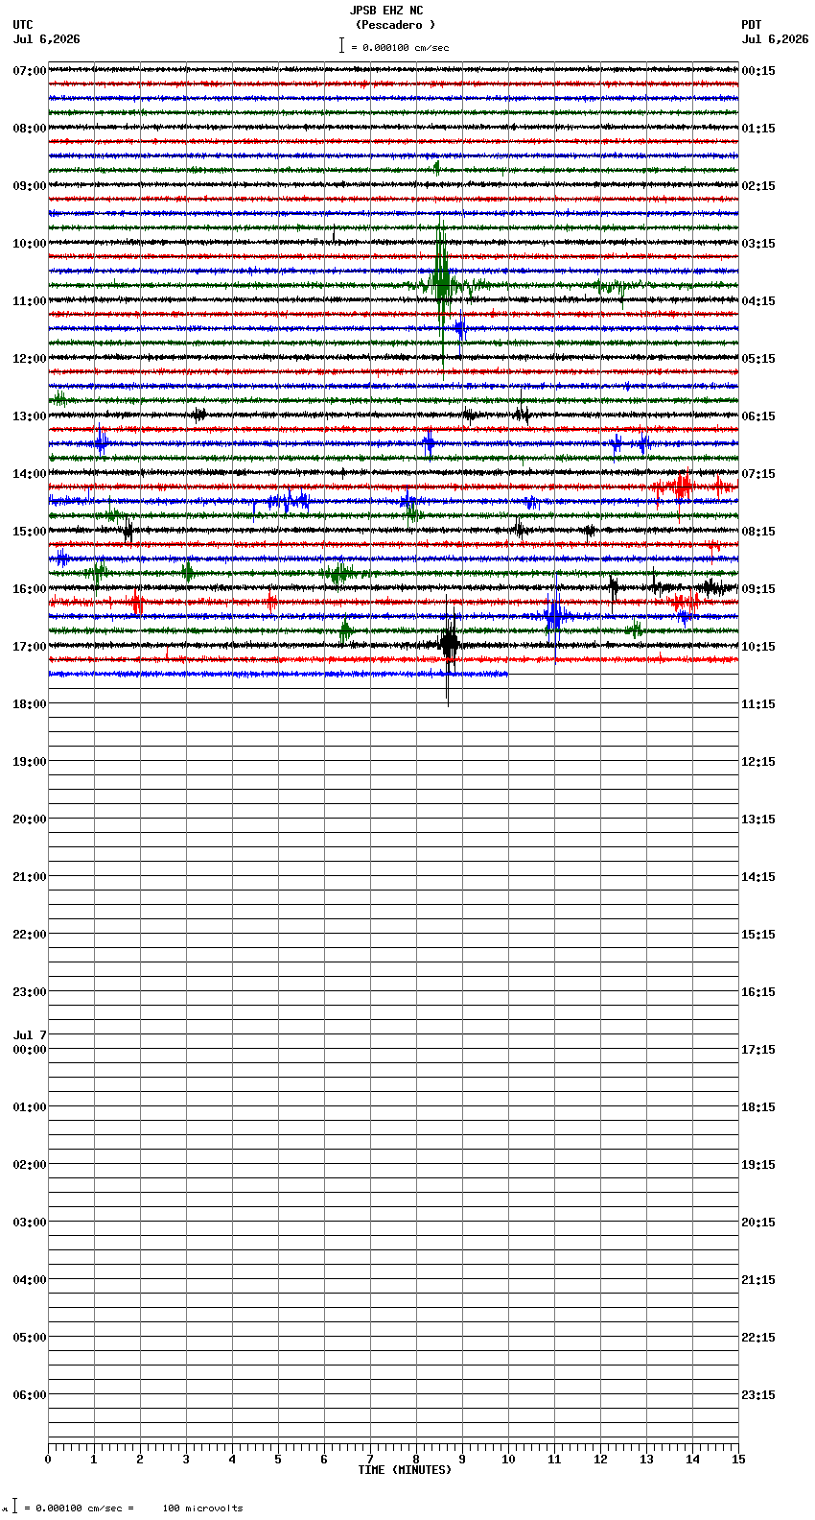Click the station title JPSB EHZ NC

[x=386, y=11]
